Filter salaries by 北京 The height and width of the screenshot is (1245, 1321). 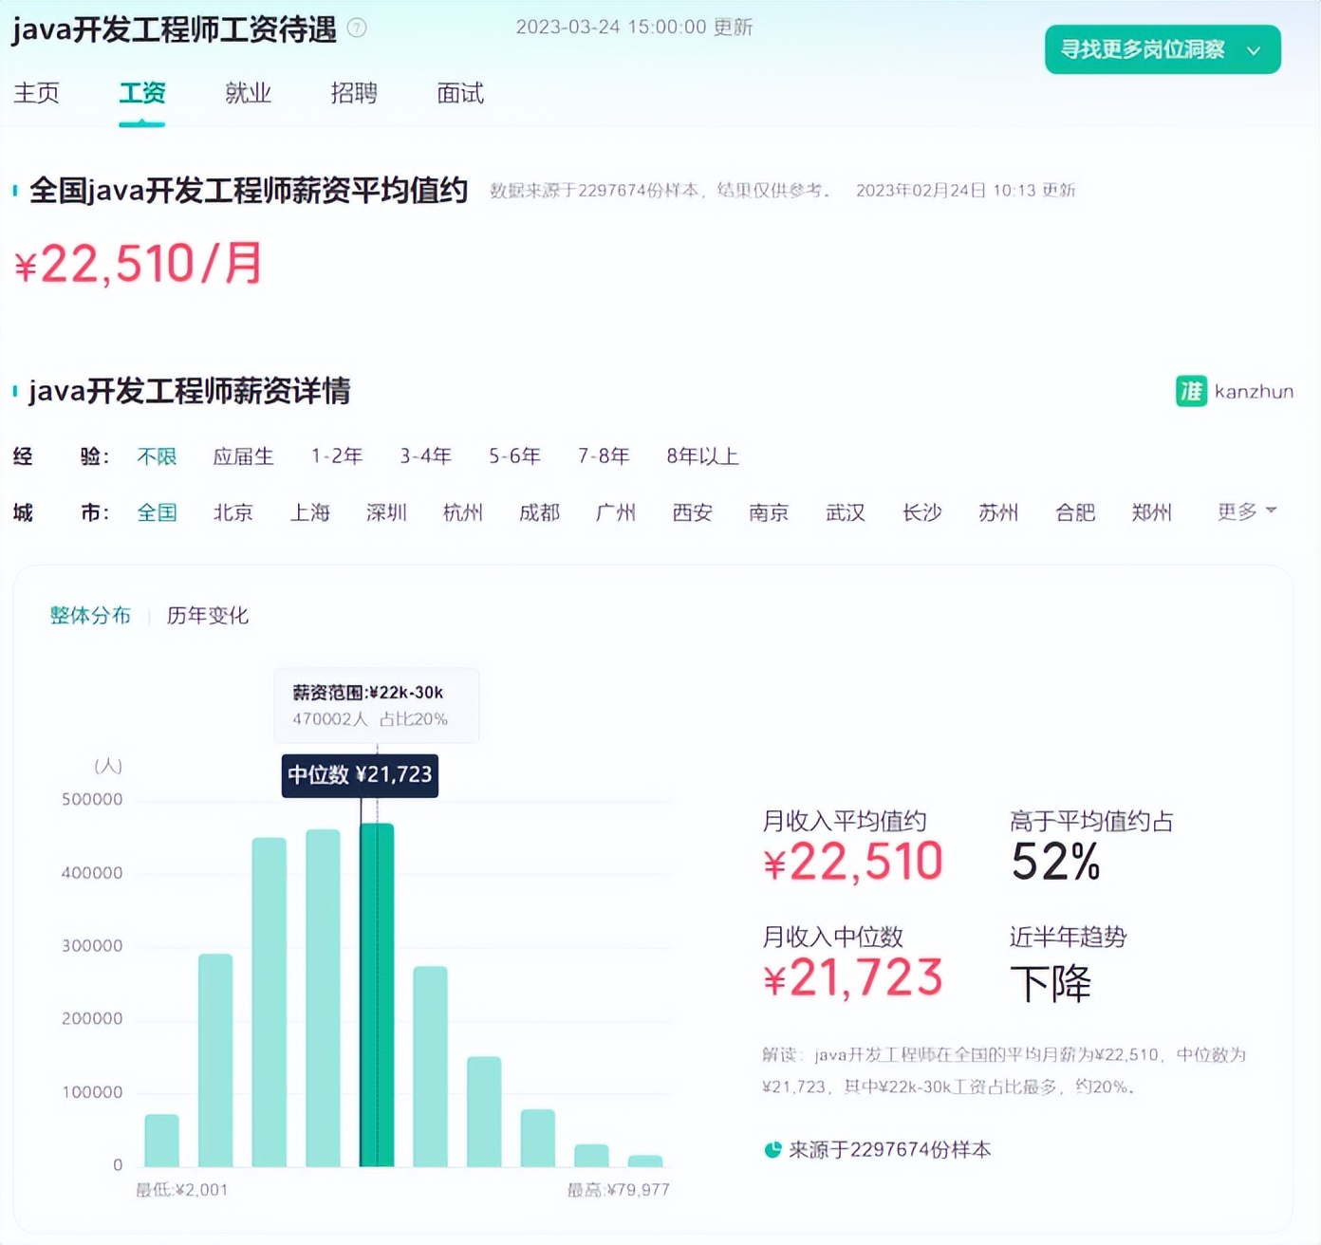(233, 512)
